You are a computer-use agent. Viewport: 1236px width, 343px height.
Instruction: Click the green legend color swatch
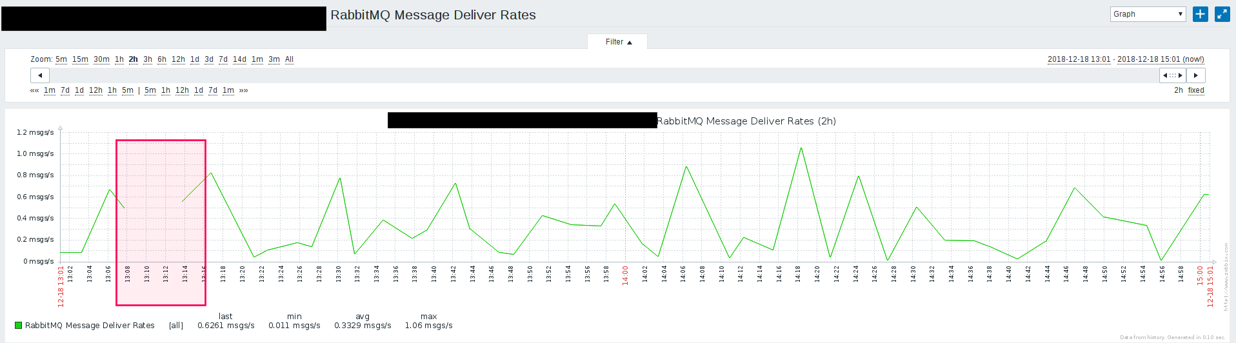click(x=18, y=326)
